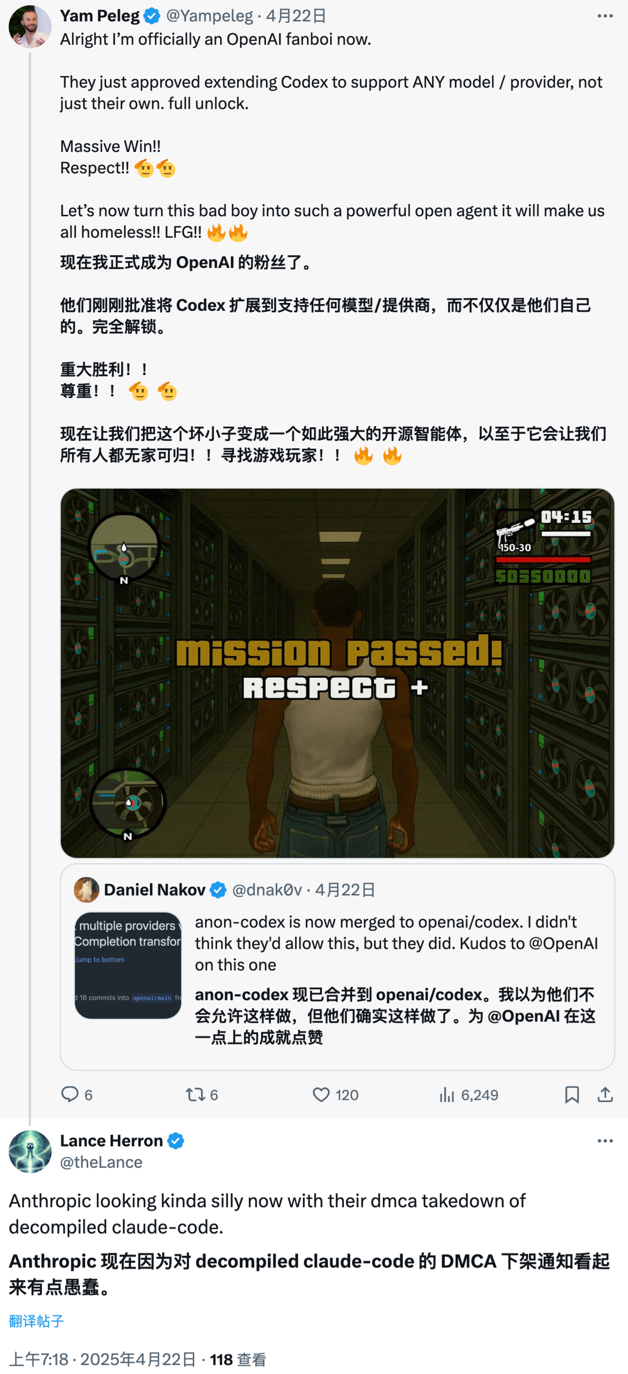Click Yam Peleg's verified badge
Screen dimensions: 628x1374
[152, 16]
